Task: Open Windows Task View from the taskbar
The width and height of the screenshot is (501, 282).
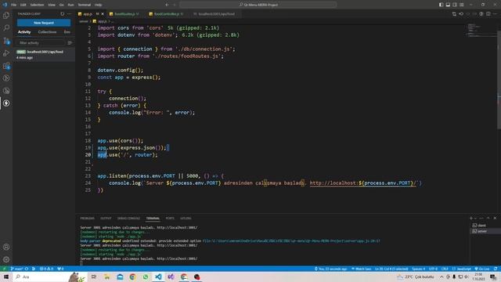Action: [x=94, y=277]
